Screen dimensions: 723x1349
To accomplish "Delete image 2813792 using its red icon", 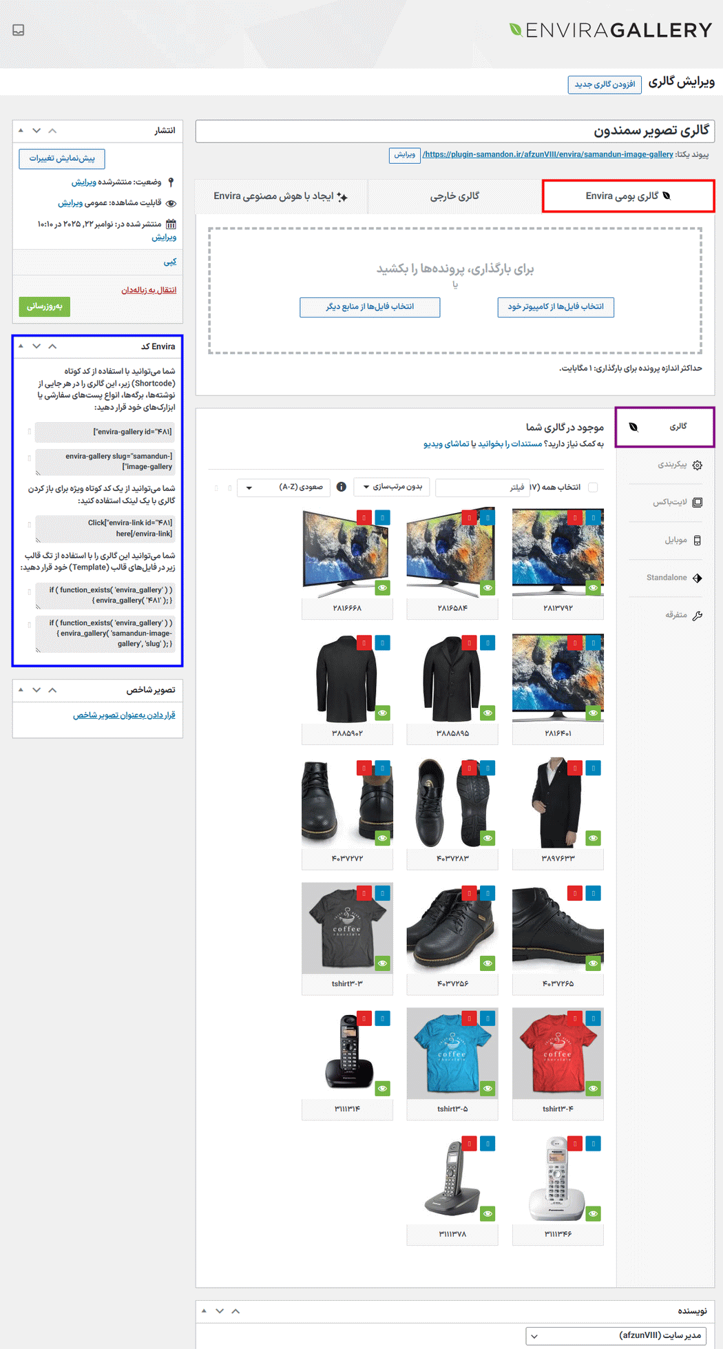I will pyautogui.click(x=574, y=517).
